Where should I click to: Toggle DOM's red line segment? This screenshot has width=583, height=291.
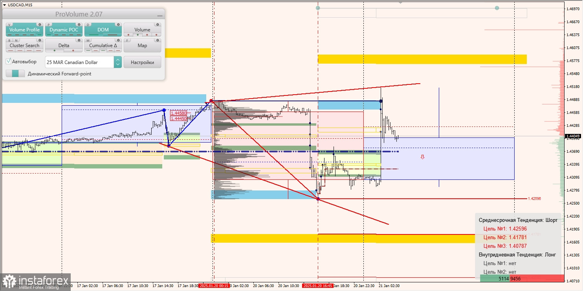(x=112, y=35)
